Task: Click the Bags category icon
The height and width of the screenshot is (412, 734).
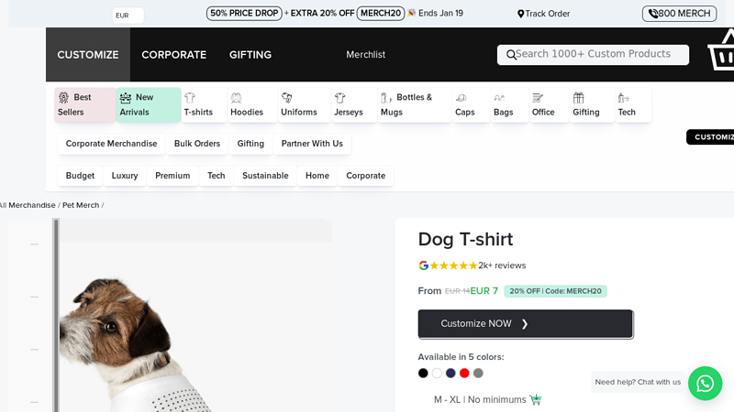Action: pyautogui.click(x=499, y=98)
